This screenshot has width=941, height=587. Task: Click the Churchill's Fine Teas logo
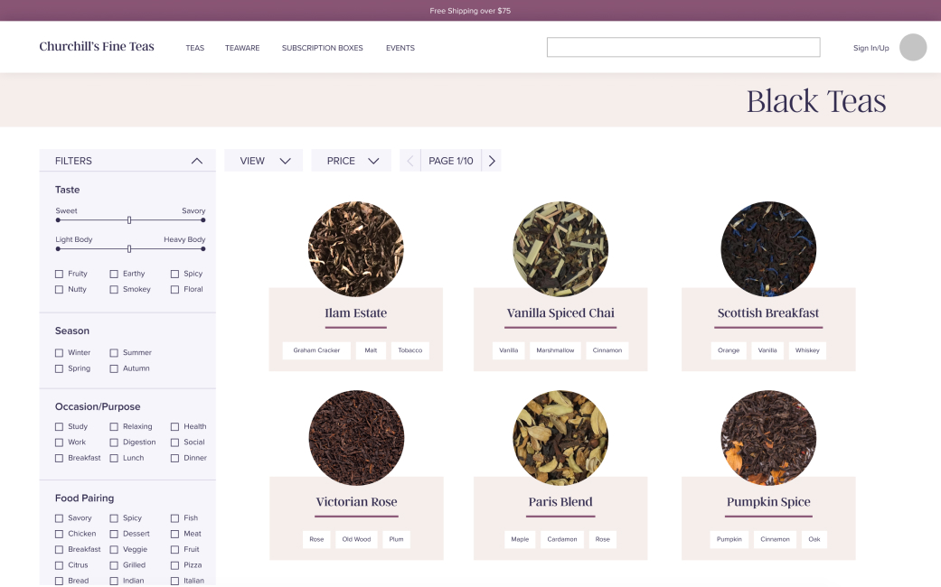click(x=97, y=46)
